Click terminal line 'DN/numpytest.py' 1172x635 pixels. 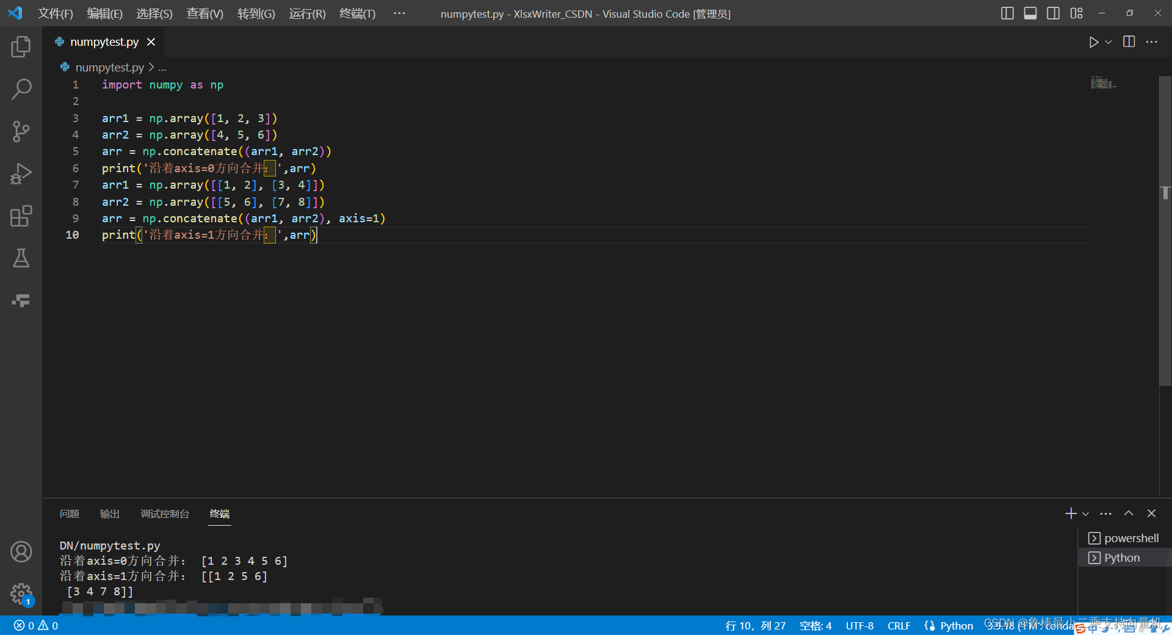click(110, 545)
